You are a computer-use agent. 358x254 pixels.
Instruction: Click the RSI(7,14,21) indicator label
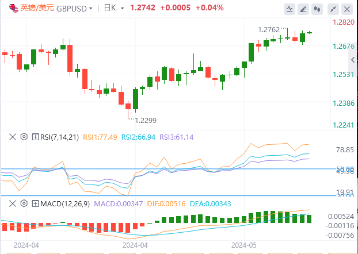point(59,137)
